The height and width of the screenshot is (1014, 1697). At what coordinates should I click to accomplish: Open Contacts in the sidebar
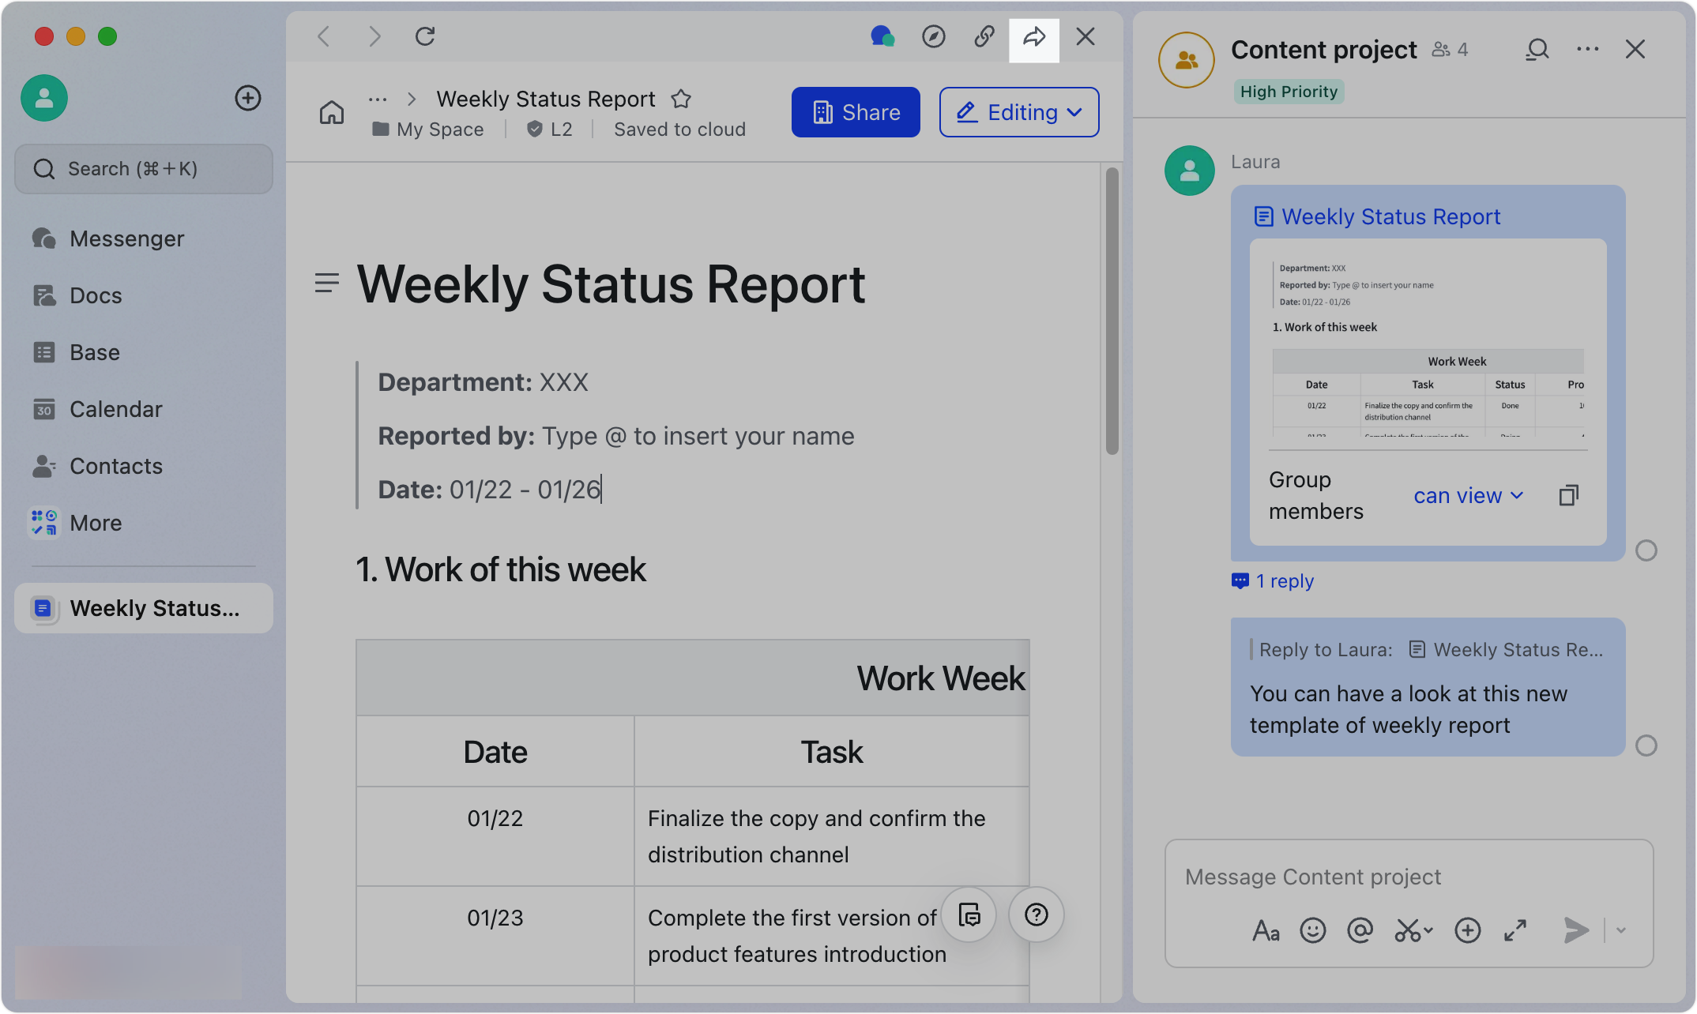[x=116, y=465]
